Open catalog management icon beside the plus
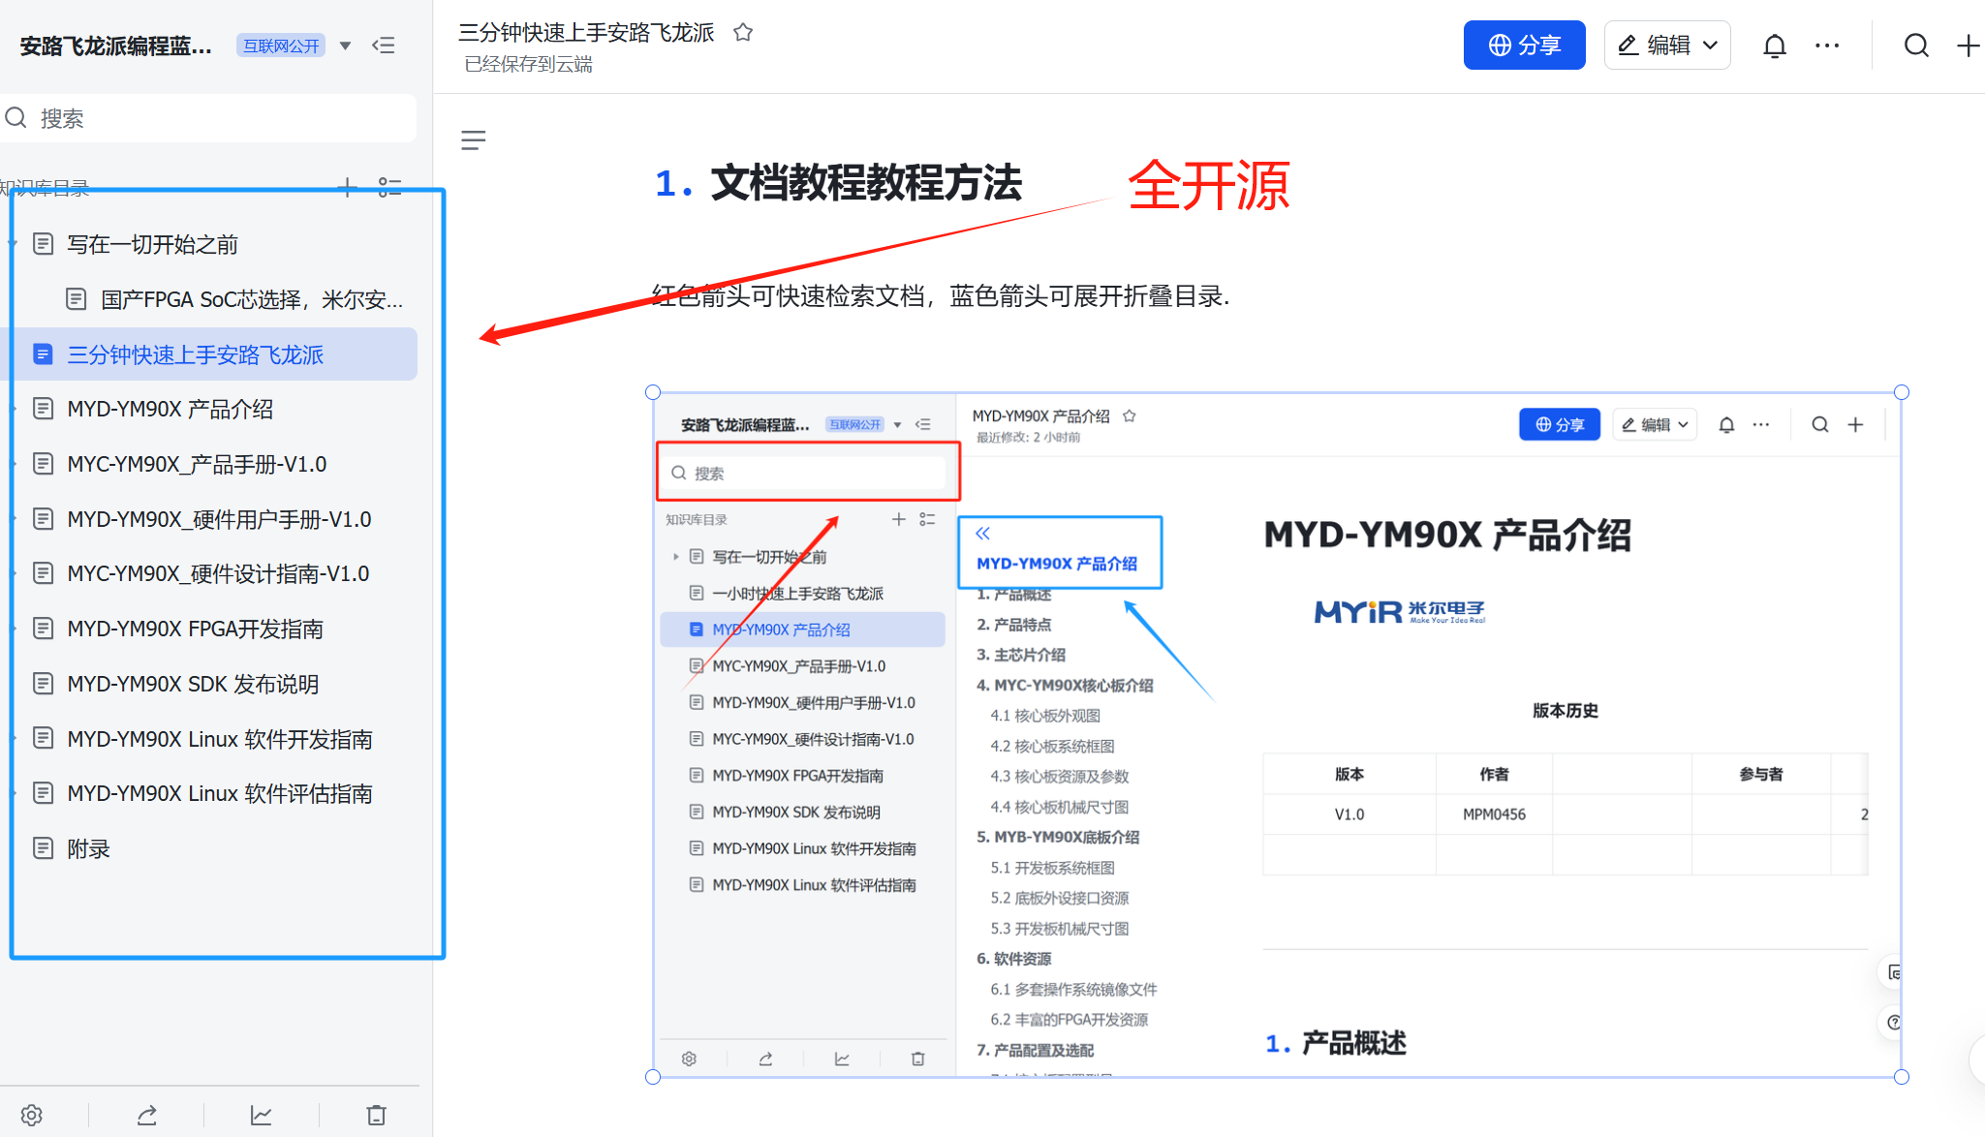The image size is (1985, 1137). 390,187
